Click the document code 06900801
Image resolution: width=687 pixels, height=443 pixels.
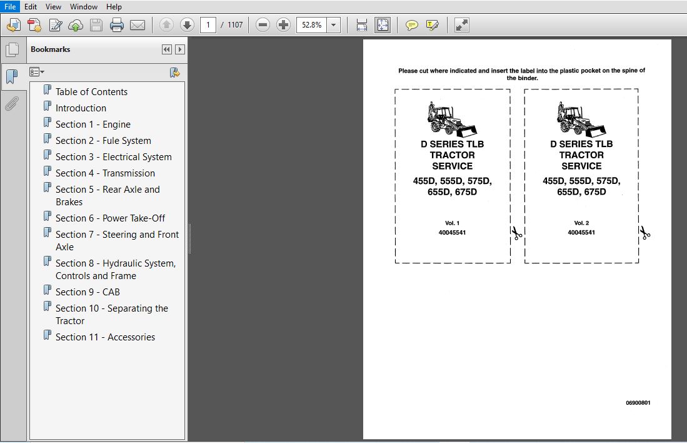point(638,403)
